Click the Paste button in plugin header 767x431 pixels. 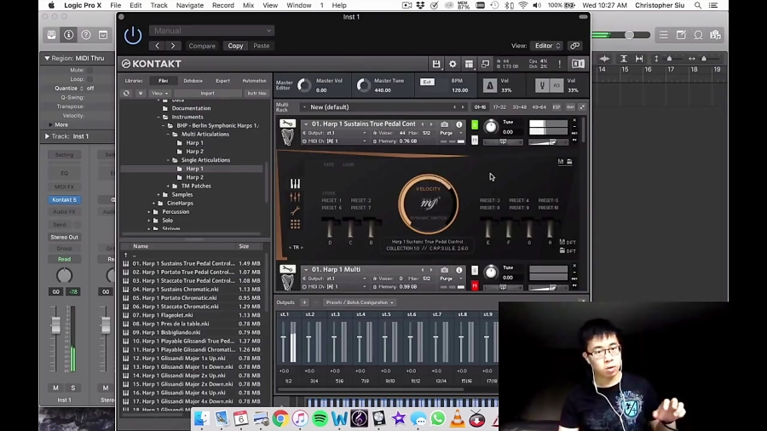[x=262, y=46]
